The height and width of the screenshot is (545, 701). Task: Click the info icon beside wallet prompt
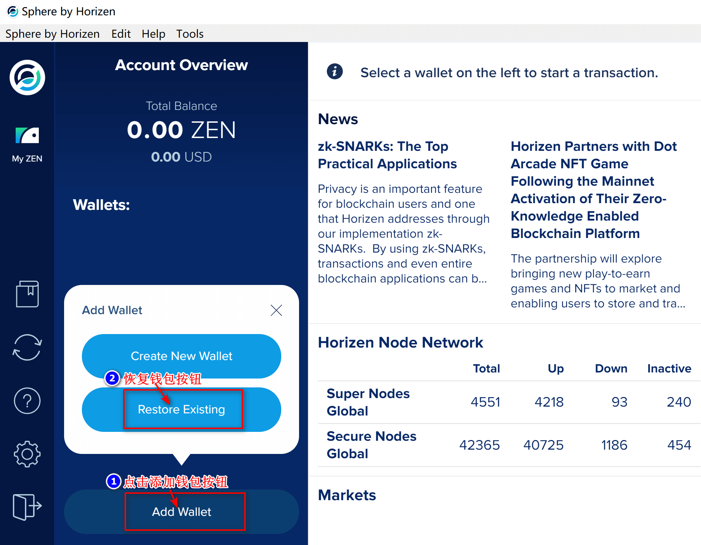[335, 72]
